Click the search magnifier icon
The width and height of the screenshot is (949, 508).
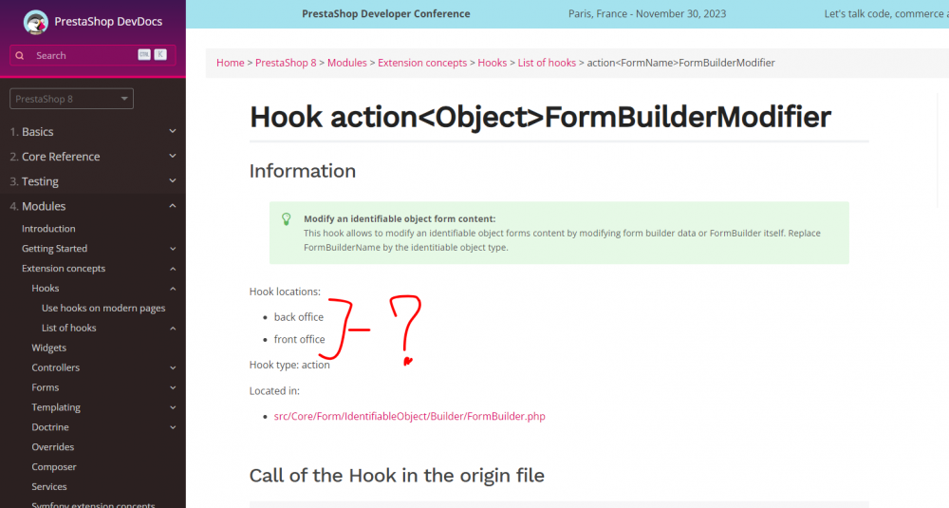[x=20, y=55]
